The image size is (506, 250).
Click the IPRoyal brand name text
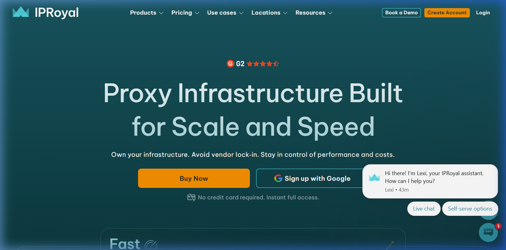(57, 12)
